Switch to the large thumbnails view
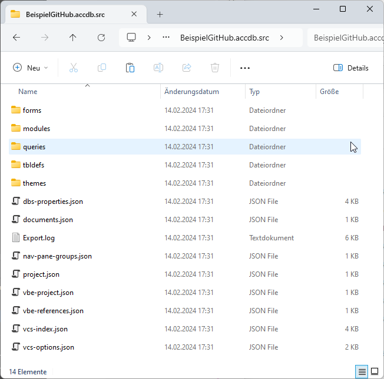384x379 pixels. pyautogui.click(x=375, y=372)
